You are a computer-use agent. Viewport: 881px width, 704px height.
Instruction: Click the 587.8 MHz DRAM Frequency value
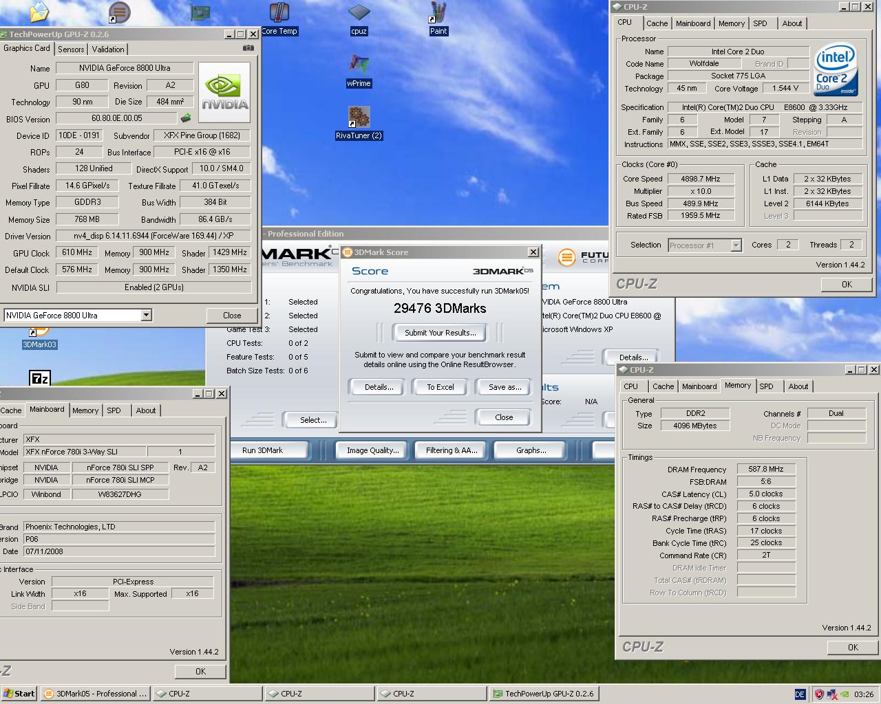(766, 470)
